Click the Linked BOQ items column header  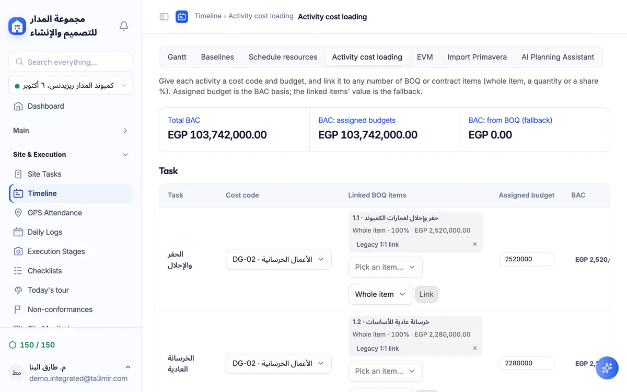coord(377,195)
